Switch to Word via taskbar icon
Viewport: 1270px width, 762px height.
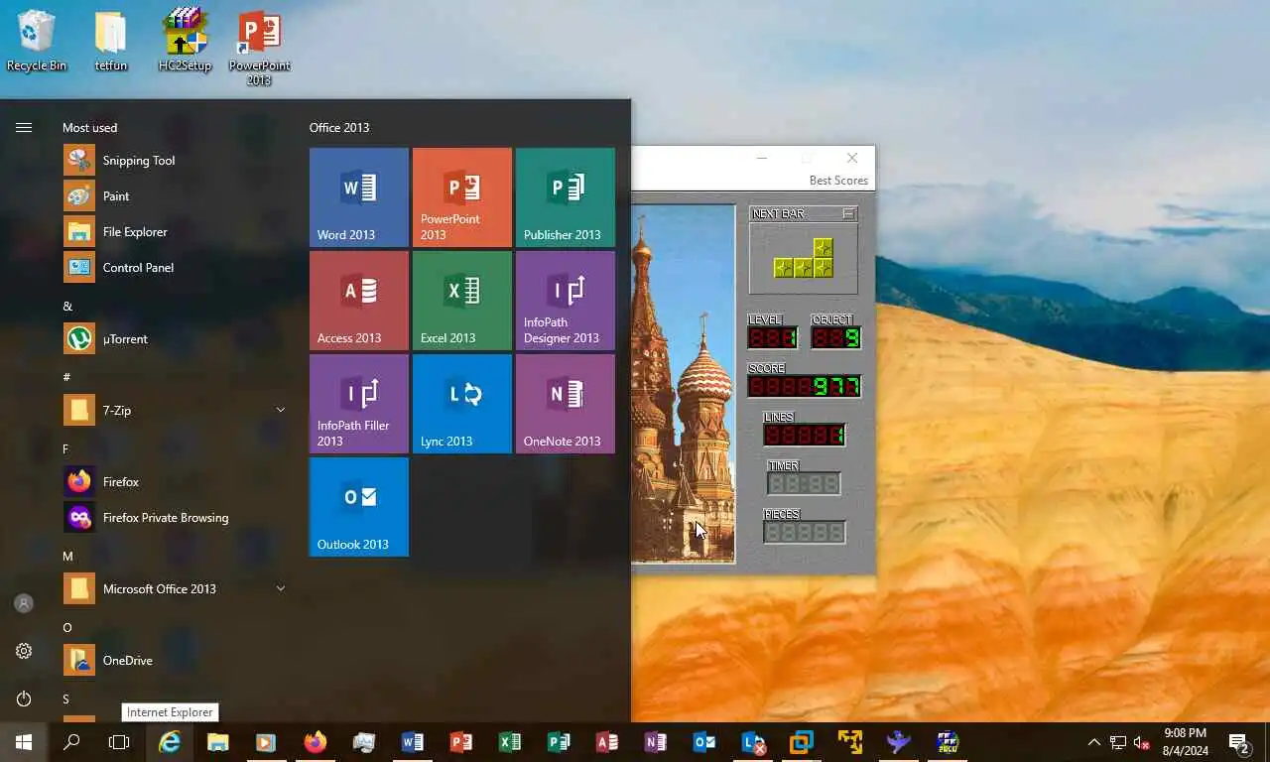[x=413, y=742]
